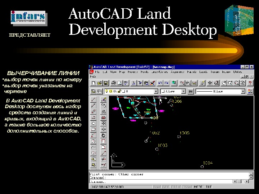The width and height of the screenshot is (259, 194).
Task: Click the Copy to clipboard icon
Action: (x=140, y=83)
